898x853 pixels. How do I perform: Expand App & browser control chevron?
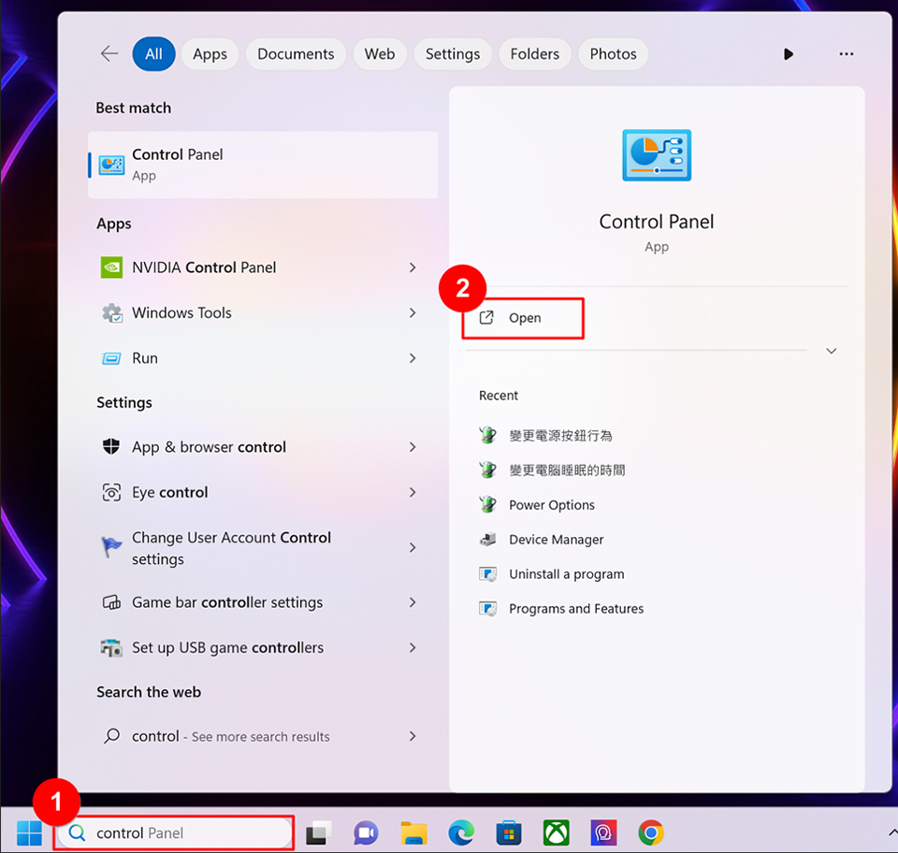point(413,446)
